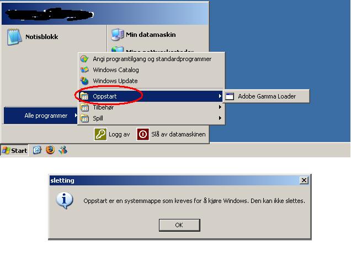
Task: Click the info icon in the dialog
Action: point(65,200)
